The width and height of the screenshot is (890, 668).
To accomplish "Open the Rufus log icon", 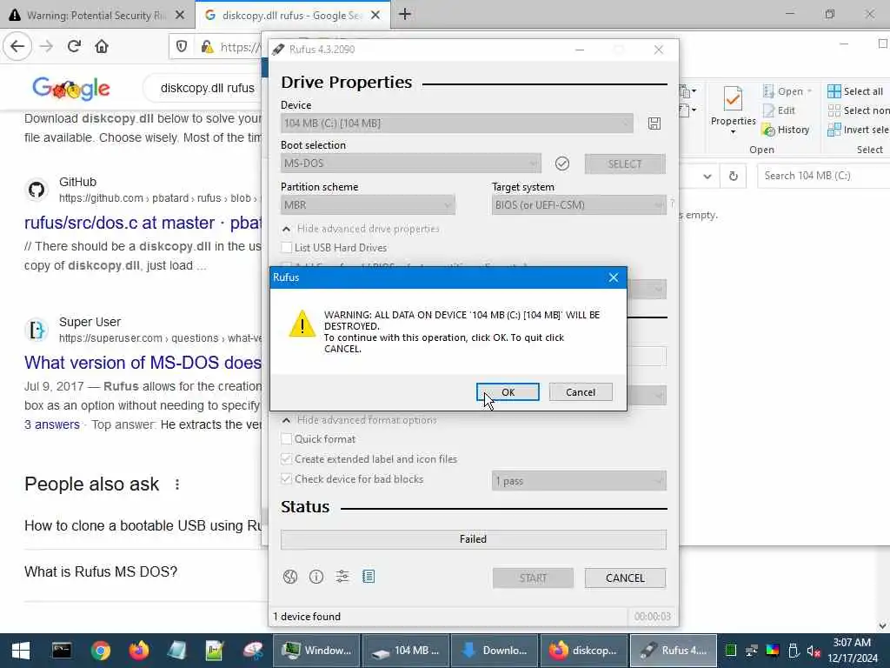I will tap(369, 578).
